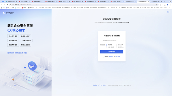This screenshot has height=96, width=172.
Task: Open the 谷歌 bookmark
Action: click(12, 8)
